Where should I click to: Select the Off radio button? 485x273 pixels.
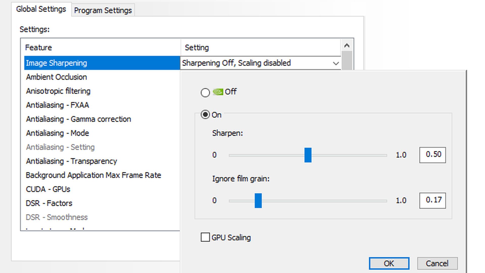point(205,93)
